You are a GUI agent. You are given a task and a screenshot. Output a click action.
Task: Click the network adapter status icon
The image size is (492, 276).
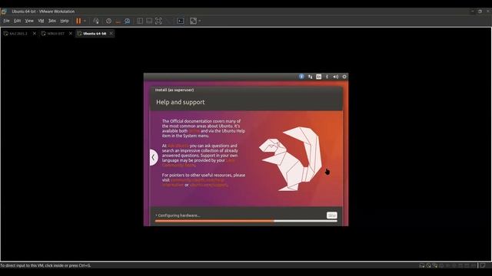tap(435, 266)
